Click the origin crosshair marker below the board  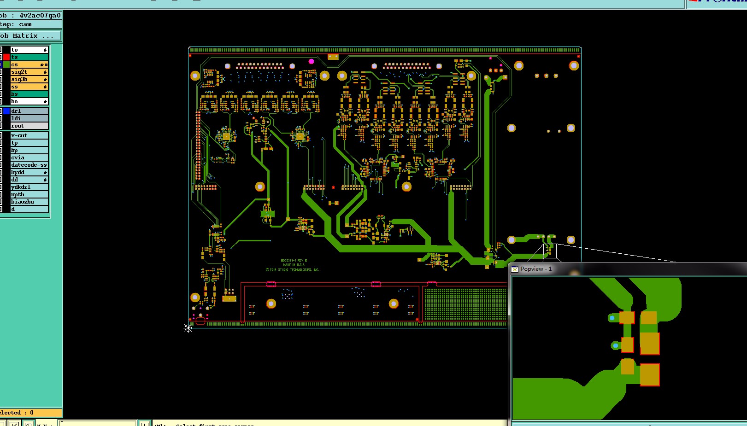[188, 328]
